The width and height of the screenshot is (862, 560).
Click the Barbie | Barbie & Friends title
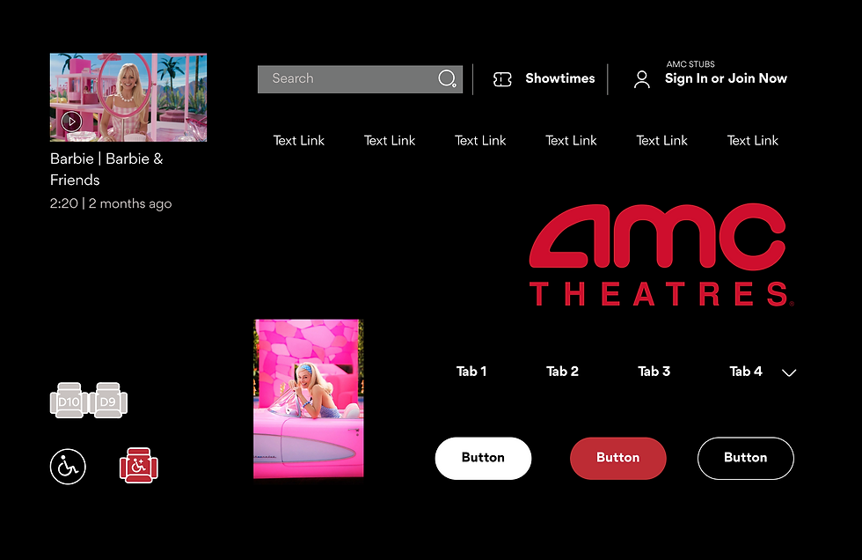click(x=106, y=169)
